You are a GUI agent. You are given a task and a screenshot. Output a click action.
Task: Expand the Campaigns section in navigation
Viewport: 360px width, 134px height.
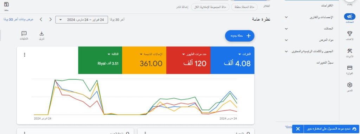tap(286, 29)
